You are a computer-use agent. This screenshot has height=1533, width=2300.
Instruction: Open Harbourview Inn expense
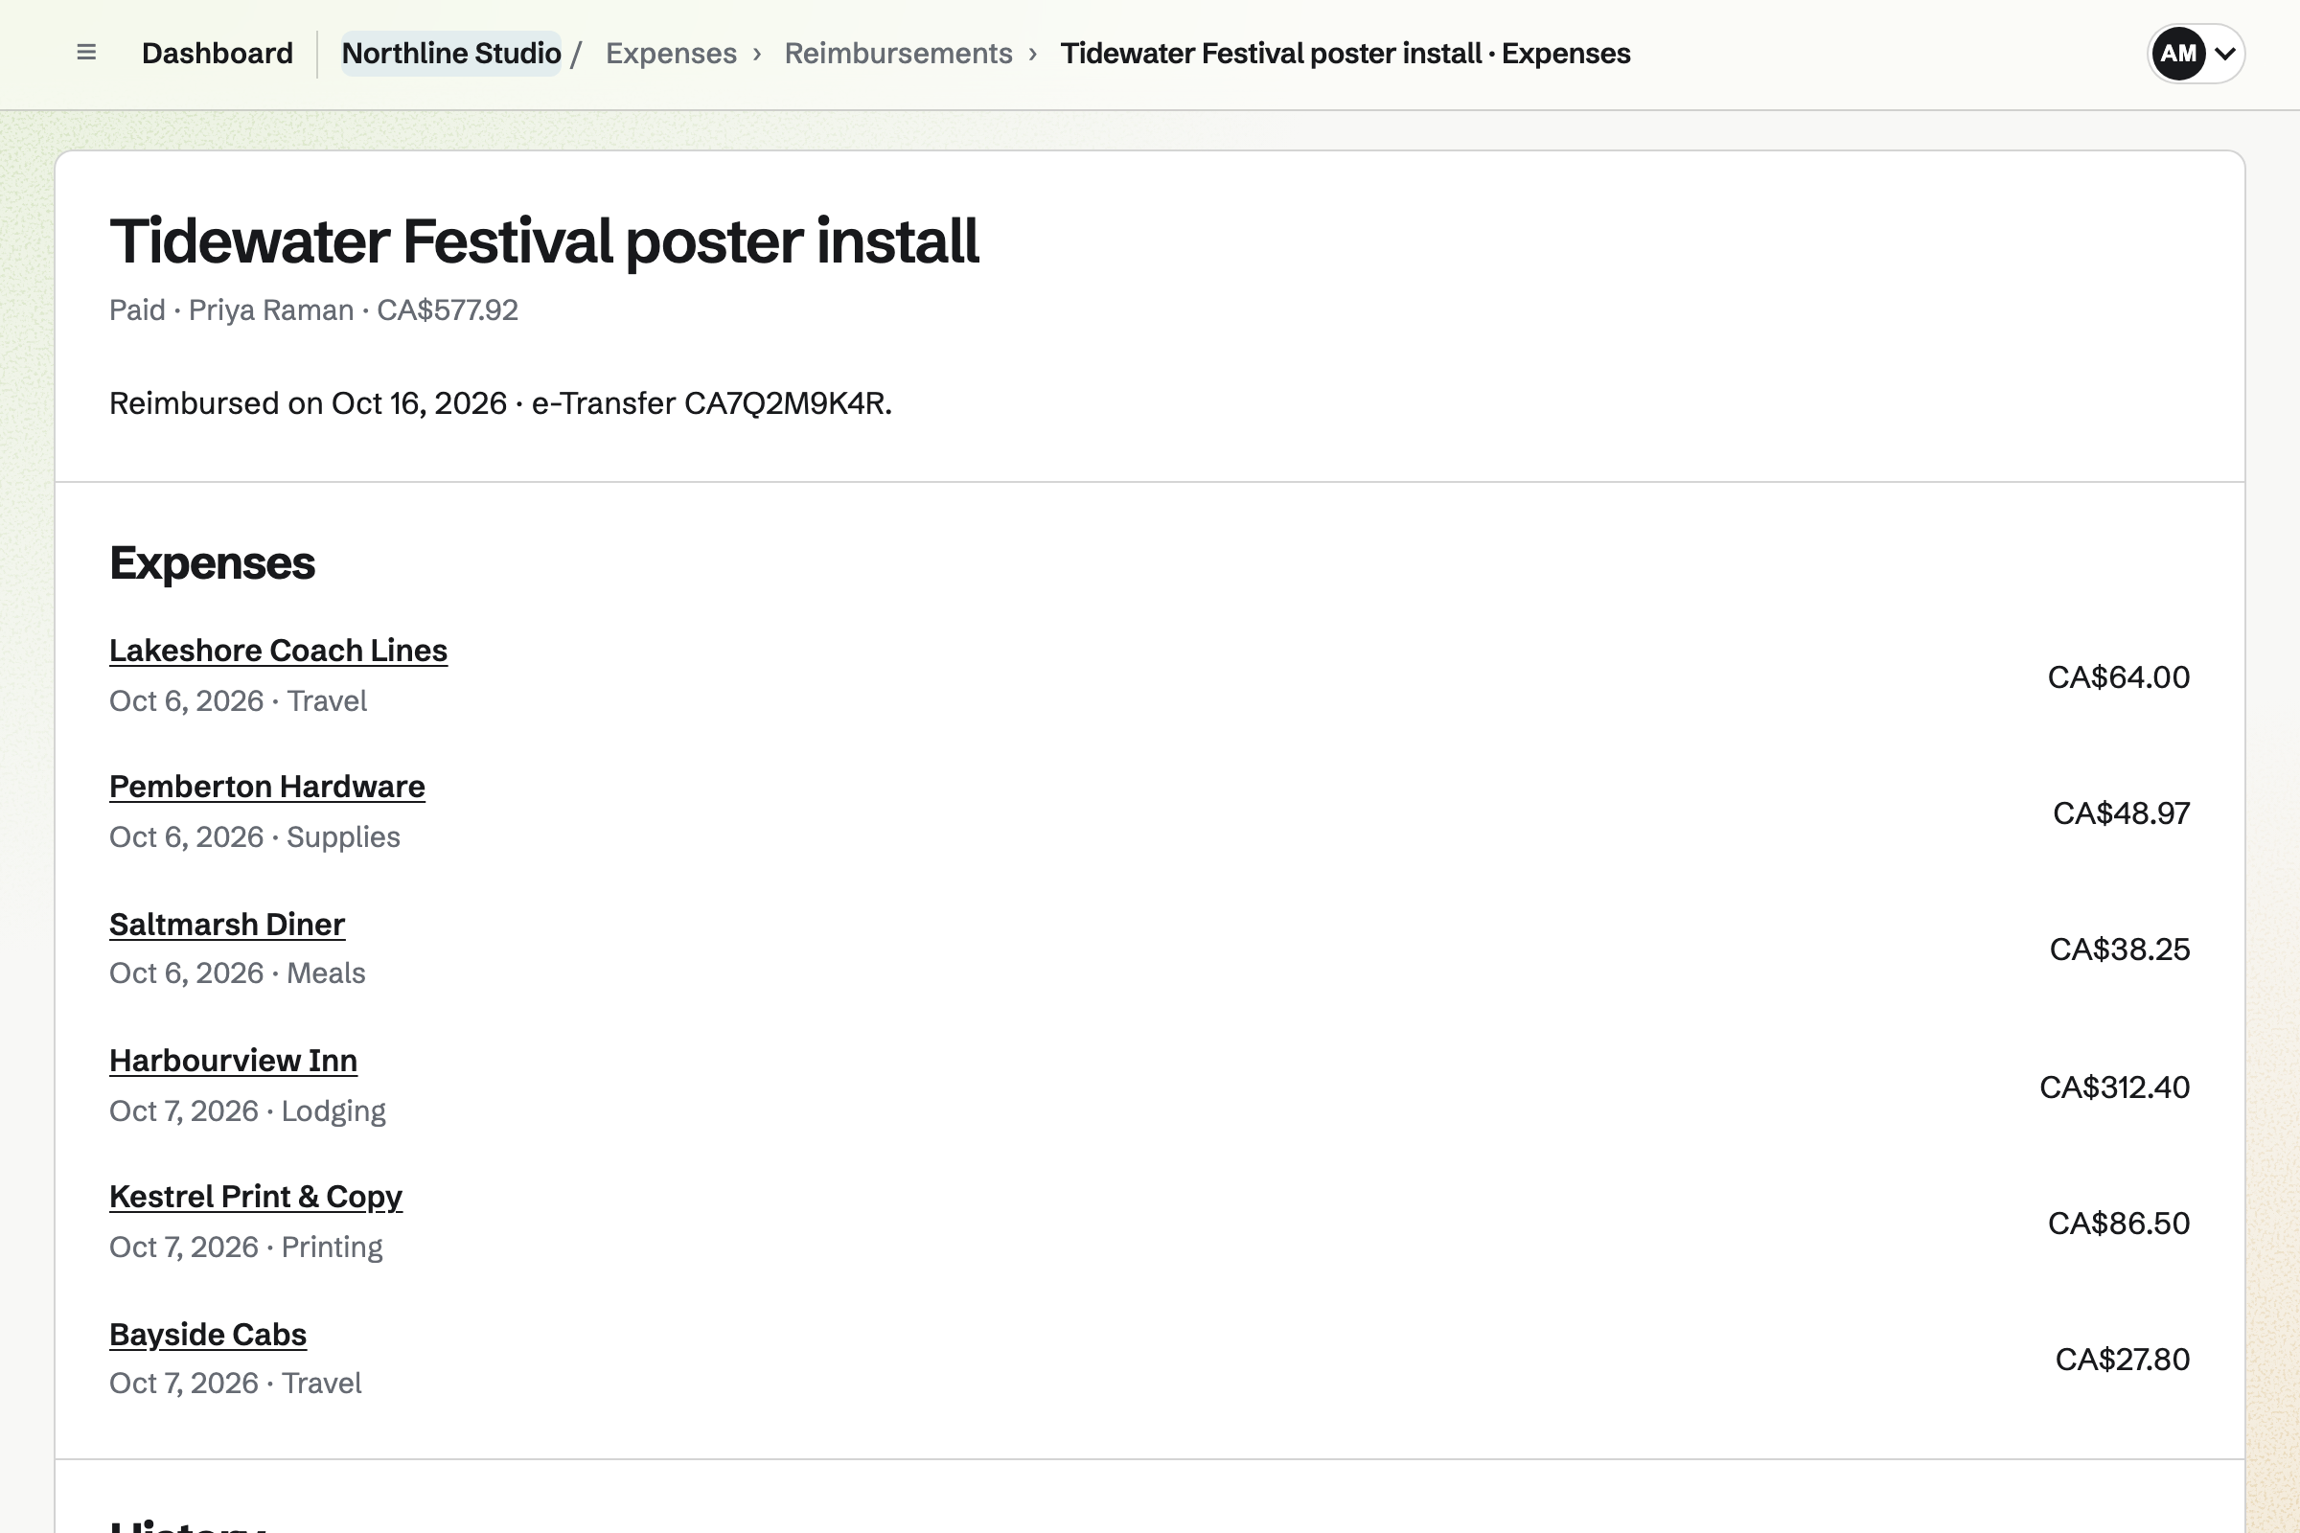pyautogui.click(x=234, y=1060)
